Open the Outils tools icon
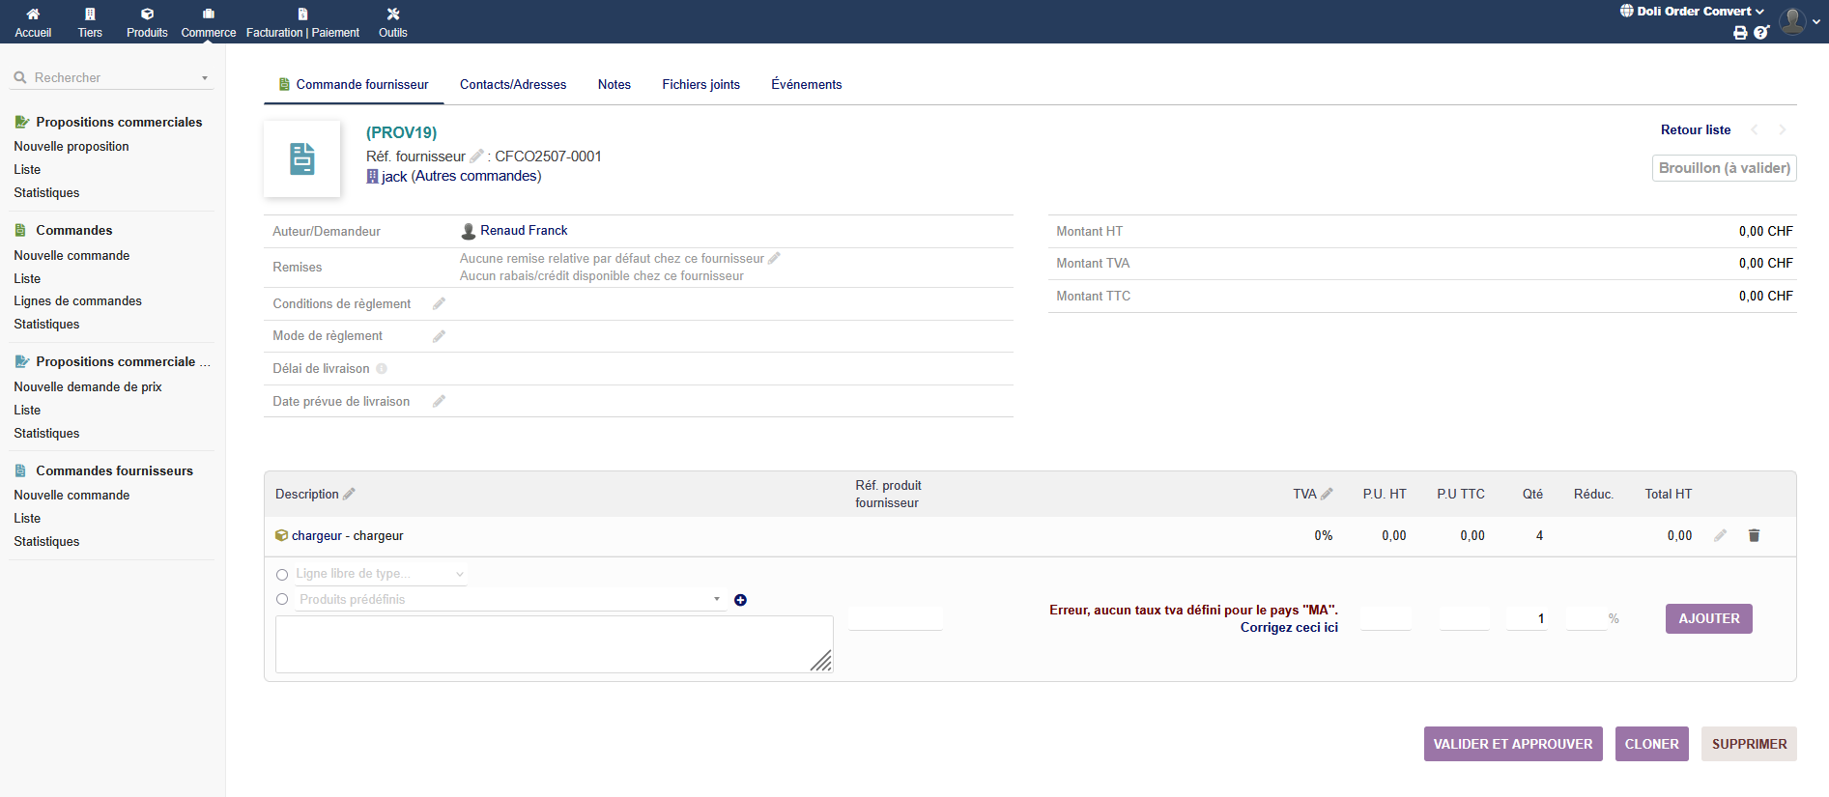The height and width of the screenshot is (797, 1829). tap(392, 14)
